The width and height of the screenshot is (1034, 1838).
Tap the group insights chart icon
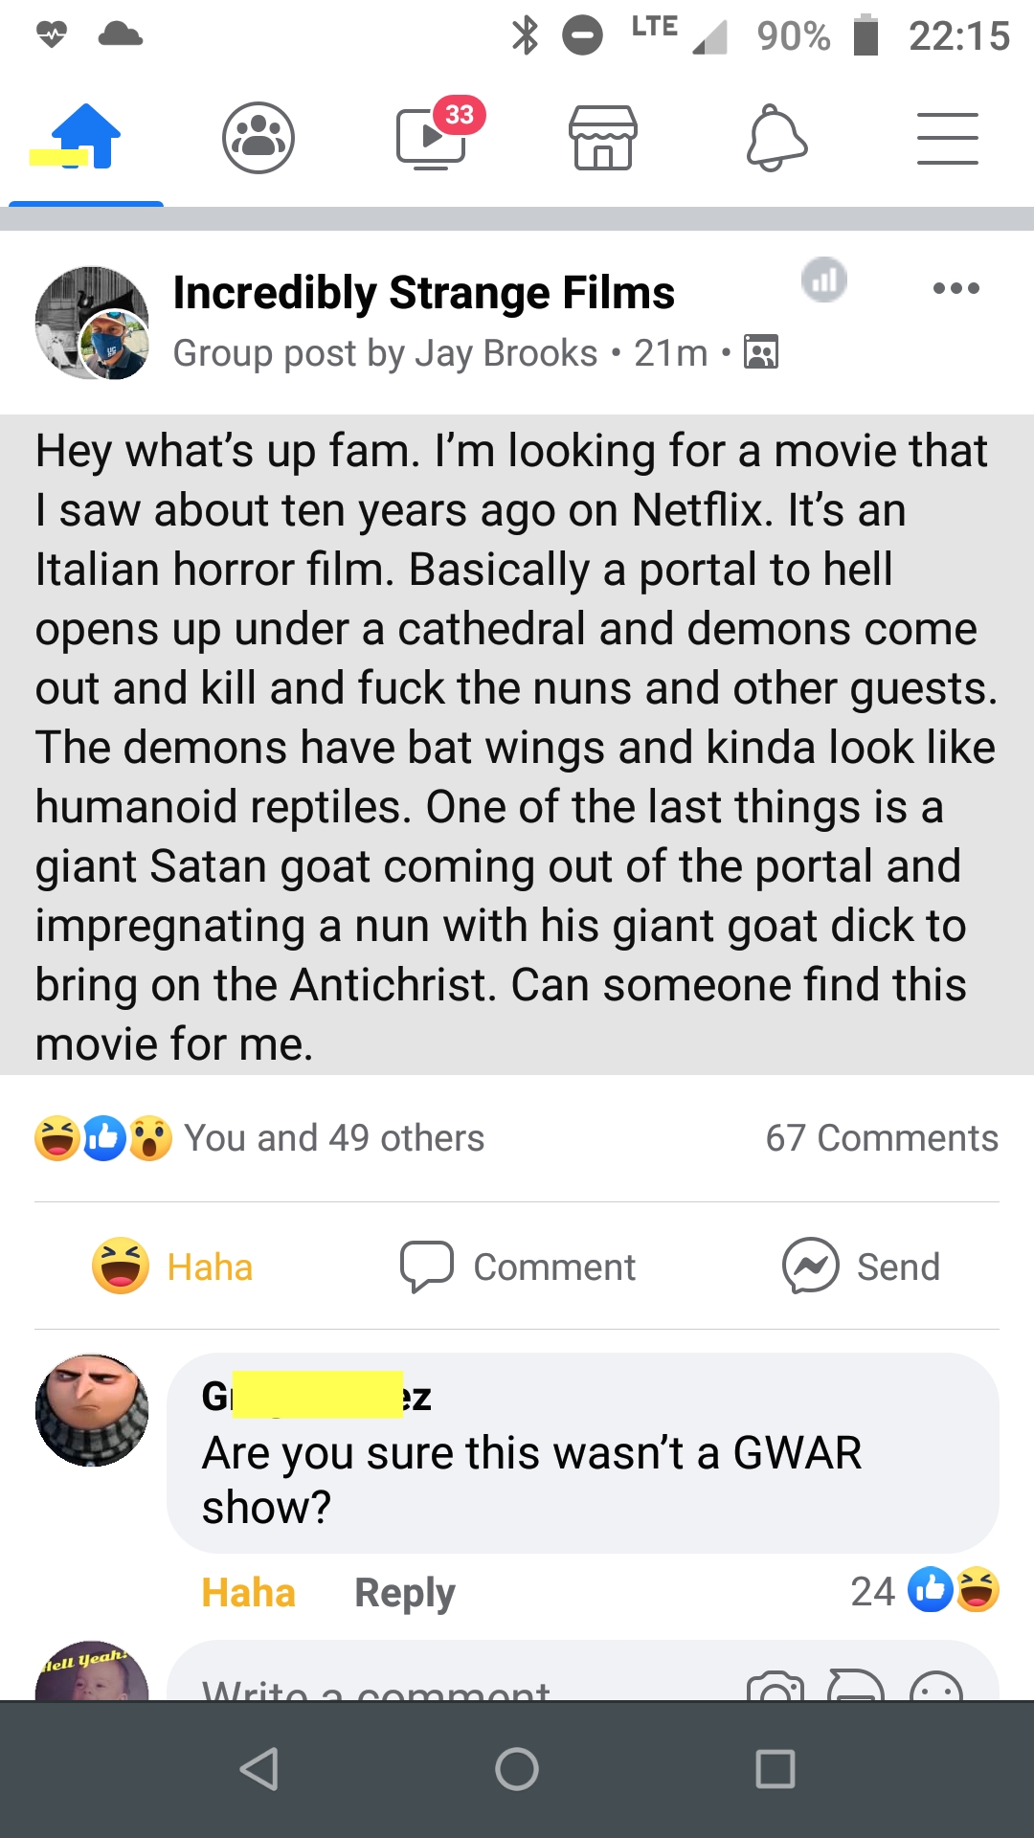click(824, 280)
